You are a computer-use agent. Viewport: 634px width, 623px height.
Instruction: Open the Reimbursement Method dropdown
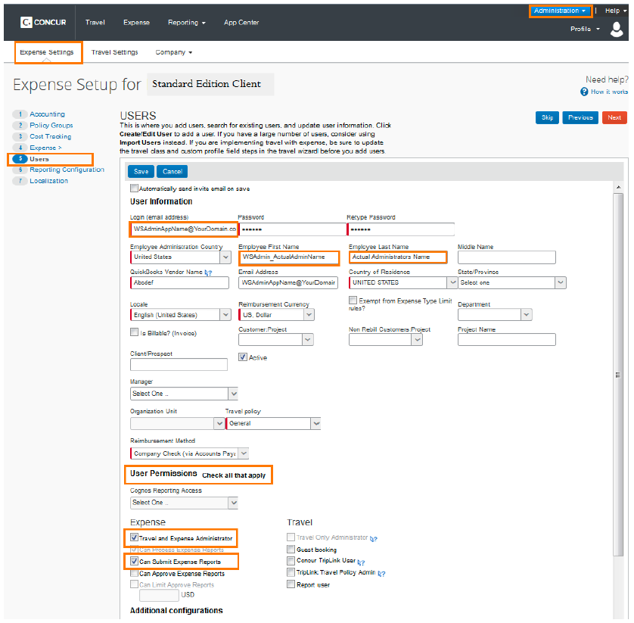[x=244, y=454]
